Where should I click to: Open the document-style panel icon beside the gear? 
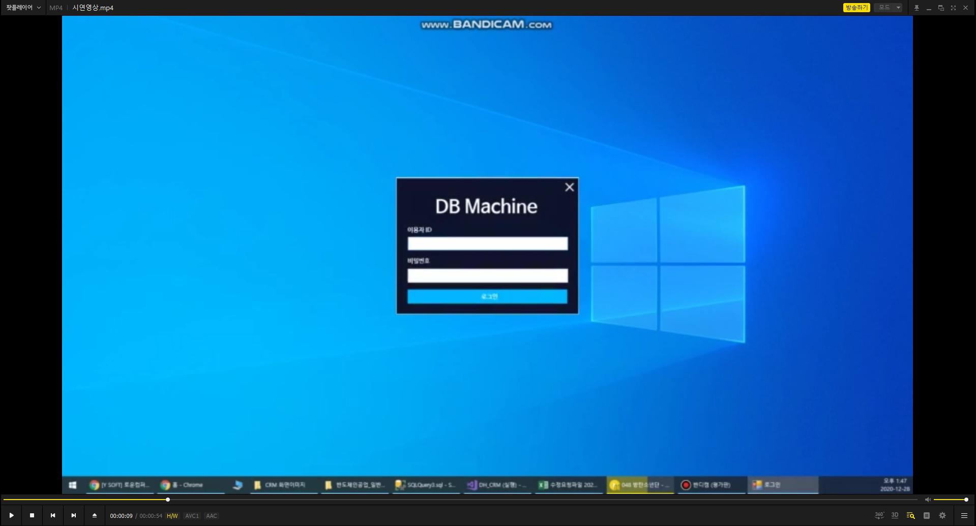927,515
